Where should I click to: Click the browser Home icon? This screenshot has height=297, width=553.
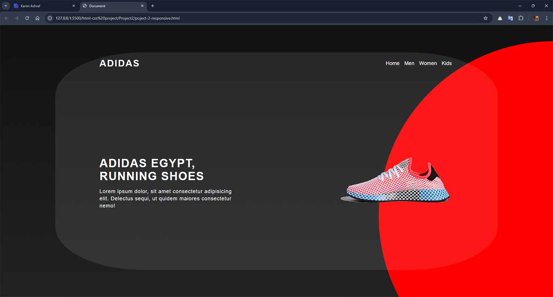[37, 18]
